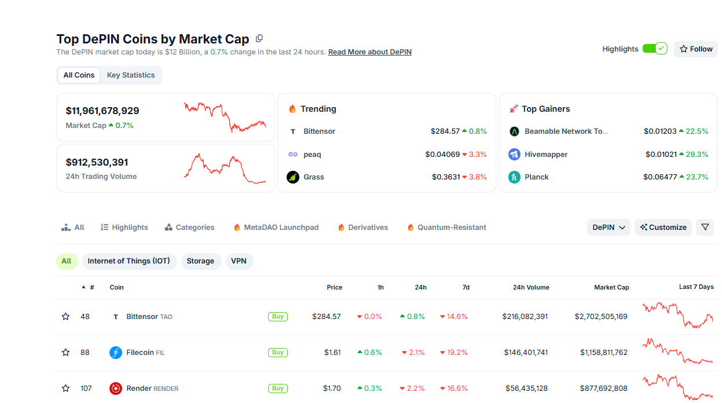The image size is (722, 403).
Task: Click the Grass logo in Trending
Action: 293,177
